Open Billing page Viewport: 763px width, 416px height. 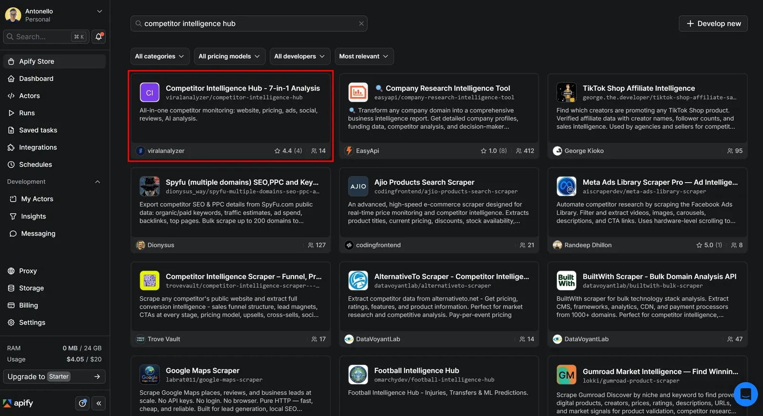tap(54, 305)
